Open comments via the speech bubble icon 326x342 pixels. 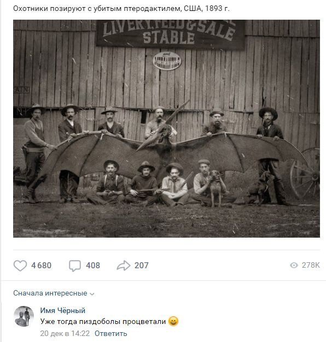point(75,266)
